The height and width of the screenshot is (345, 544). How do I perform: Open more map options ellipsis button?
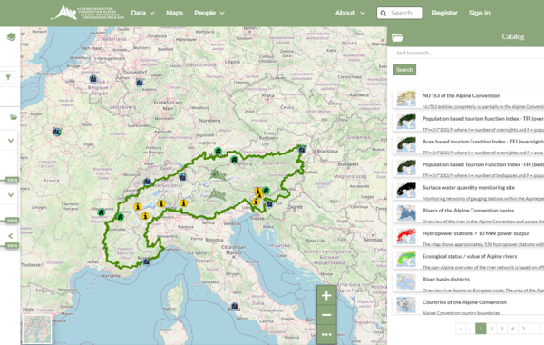pyautogui.click(x=326, y=335)
